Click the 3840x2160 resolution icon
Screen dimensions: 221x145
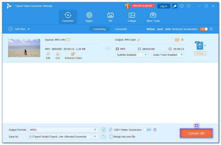(x=139, y=49)
